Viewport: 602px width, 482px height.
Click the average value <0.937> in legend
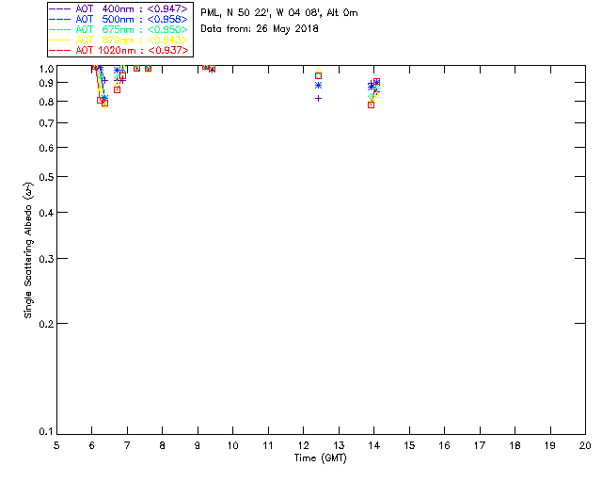[x=167, y=50]
